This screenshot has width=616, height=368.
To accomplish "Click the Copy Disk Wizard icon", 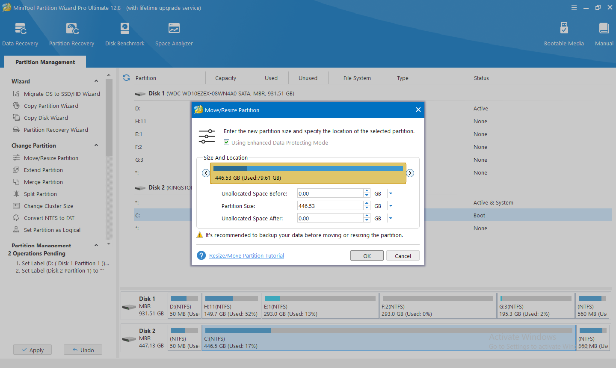I will 16,118.
